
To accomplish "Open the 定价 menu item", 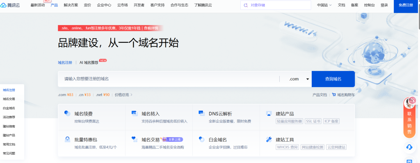I will [x=87, y=5].
